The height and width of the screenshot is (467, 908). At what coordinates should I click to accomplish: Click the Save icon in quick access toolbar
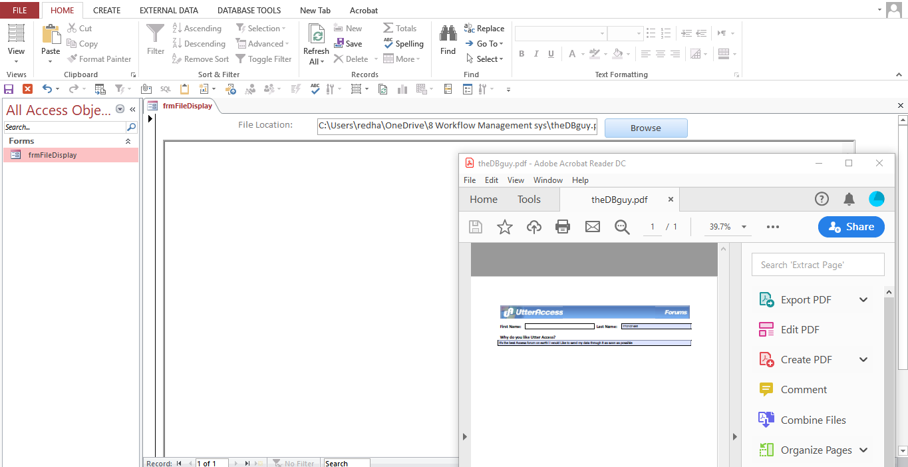[9, 88]
